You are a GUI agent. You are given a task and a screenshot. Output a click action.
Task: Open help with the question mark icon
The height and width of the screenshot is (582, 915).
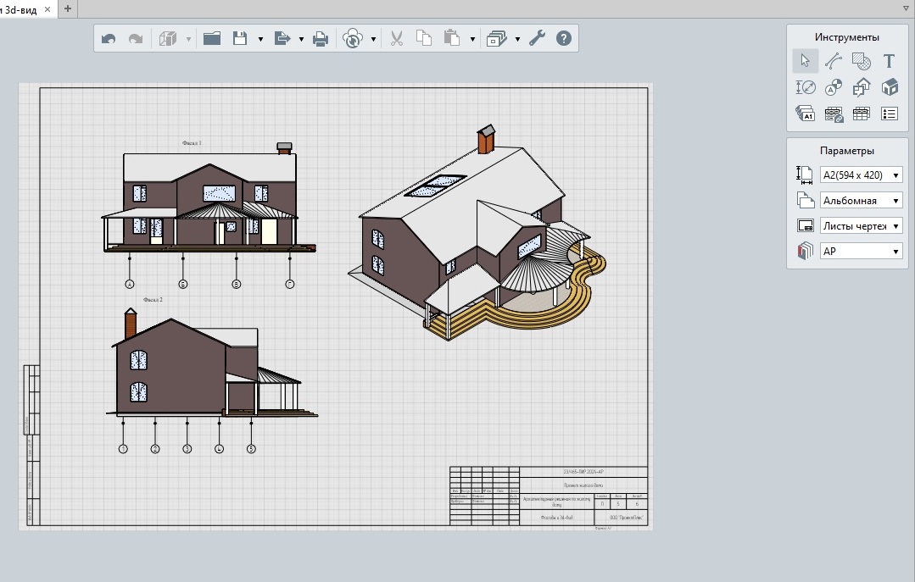564,38
